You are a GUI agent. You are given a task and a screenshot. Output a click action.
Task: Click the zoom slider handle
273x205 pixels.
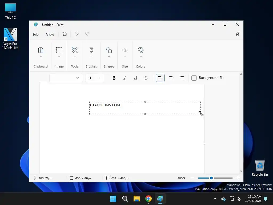[211, 178]
